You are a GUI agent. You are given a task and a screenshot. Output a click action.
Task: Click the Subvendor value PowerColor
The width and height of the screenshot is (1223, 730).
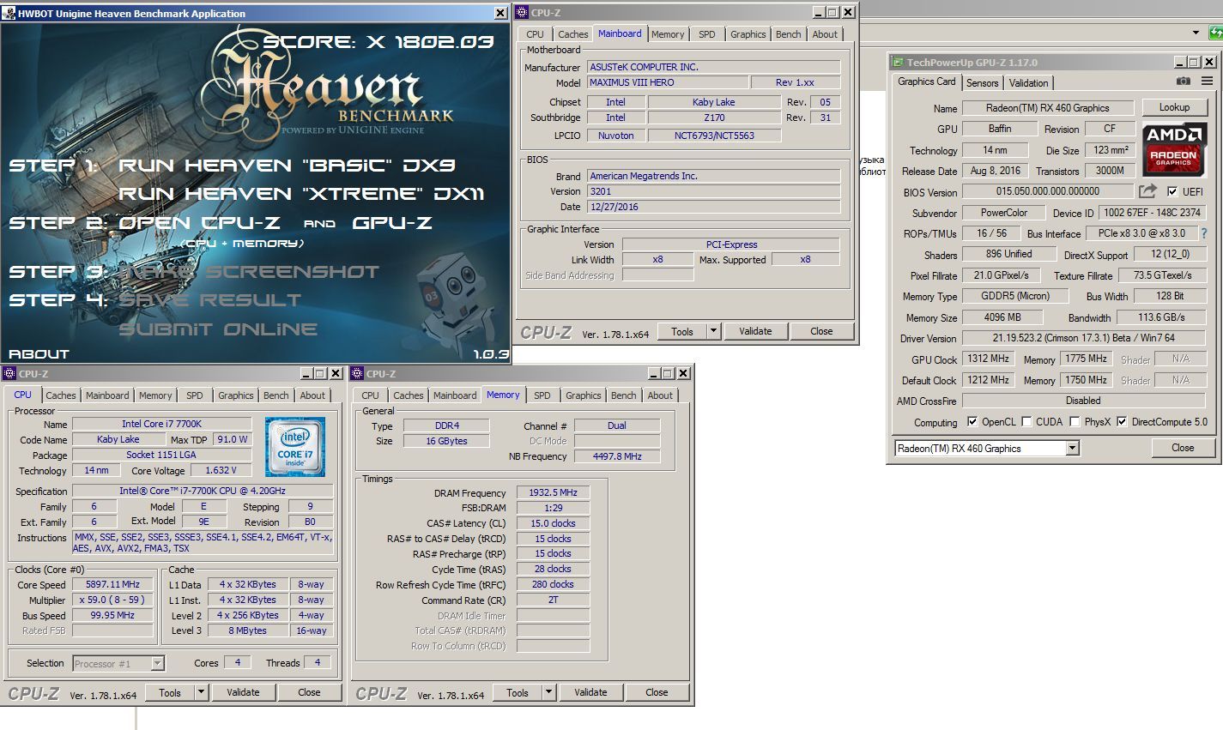1003,213
